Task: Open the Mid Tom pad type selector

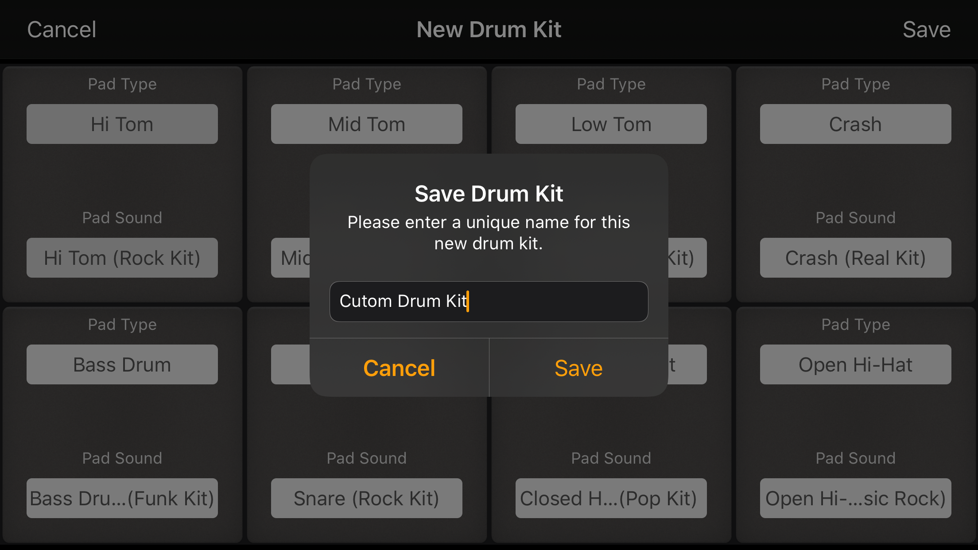Action: pos(366,124)
